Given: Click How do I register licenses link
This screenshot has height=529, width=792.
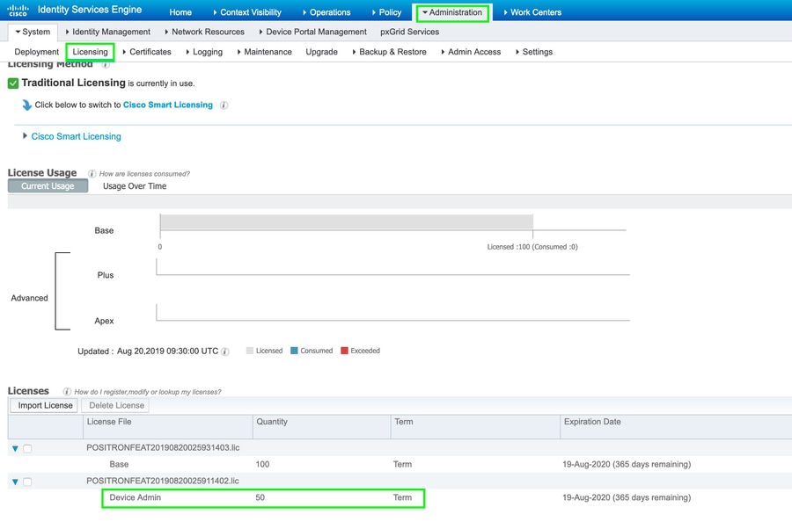Looking at the screenshot, I should click(x=148, y=392).
